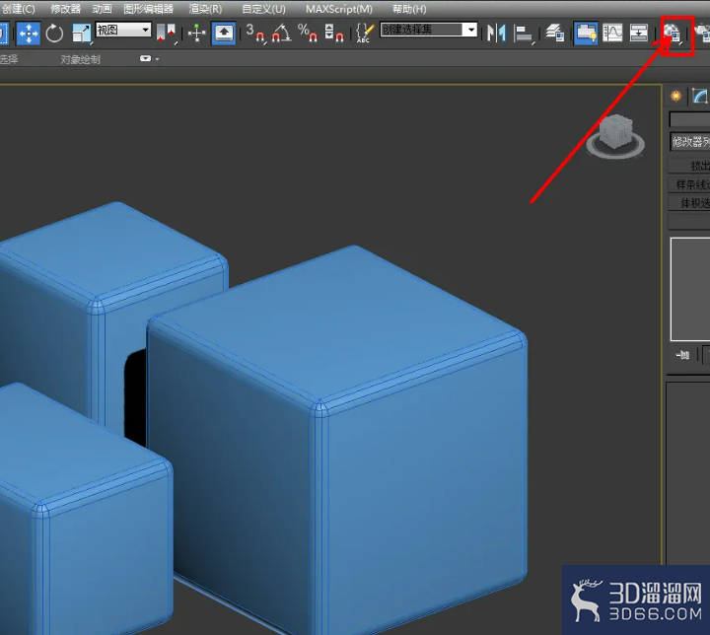Toggle the Percent Snap icon
The image size is (710, 635).
click(x=308, y=34)
